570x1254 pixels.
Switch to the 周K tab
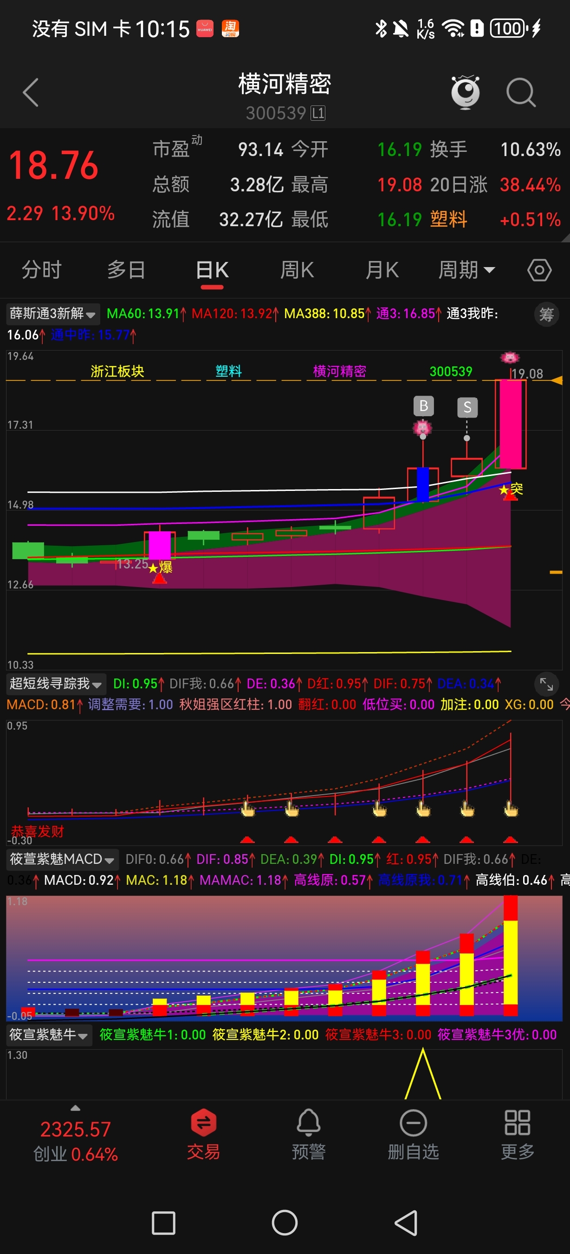click(x=297, y=270)
